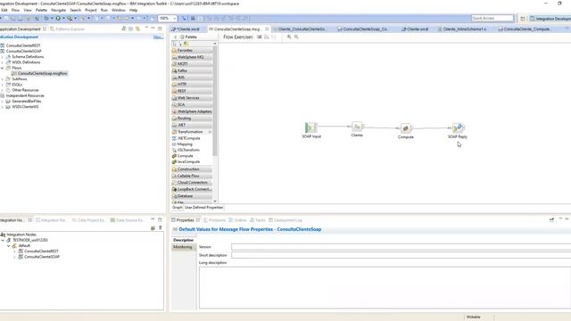Viewport: 571px width, 321px height.
Task: Click Link with Editor icon in navigator
Action: pyautogui.click(x=137, y=29)
